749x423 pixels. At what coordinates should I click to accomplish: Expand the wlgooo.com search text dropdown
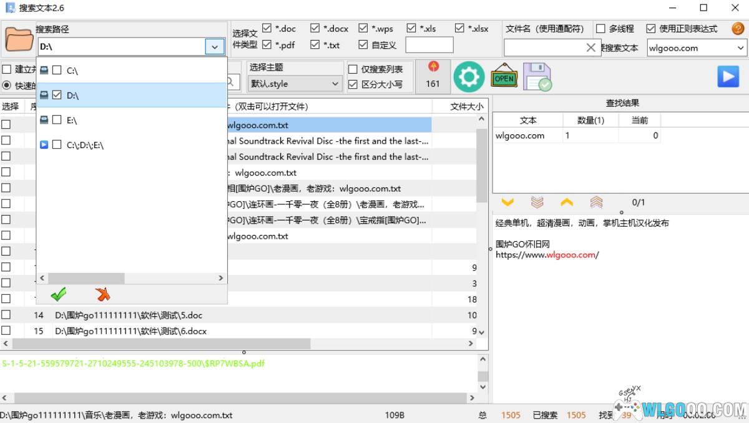tap(740, 48)
